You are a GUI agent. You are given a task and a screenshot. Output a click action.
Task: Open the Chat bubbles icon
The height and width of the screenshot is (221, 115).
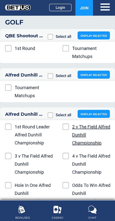93,210
